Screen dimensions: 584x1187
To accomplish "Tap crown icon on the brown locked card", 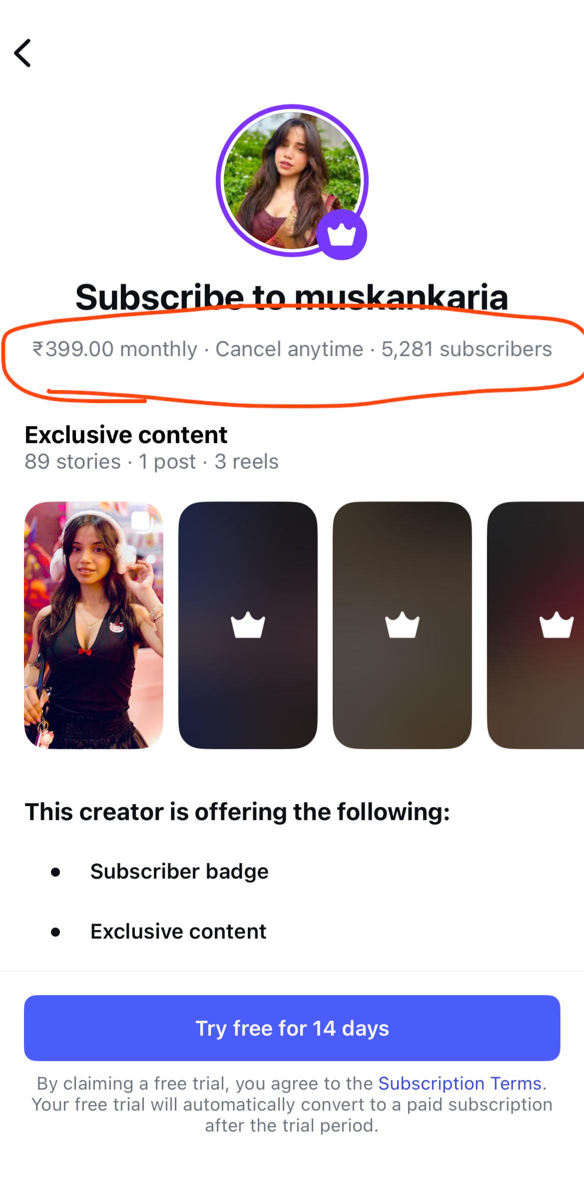I will pyautogui.click(x=402, y=625).
